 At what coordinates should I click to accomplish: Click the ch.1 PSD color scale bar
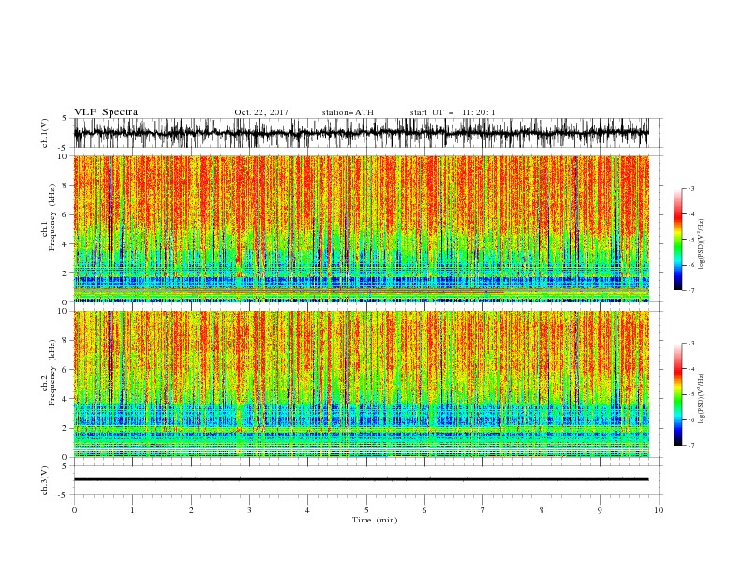[677, 240]
